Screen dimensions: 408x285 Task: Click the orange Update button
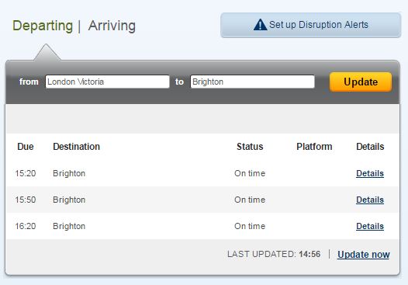click(361, 82)
